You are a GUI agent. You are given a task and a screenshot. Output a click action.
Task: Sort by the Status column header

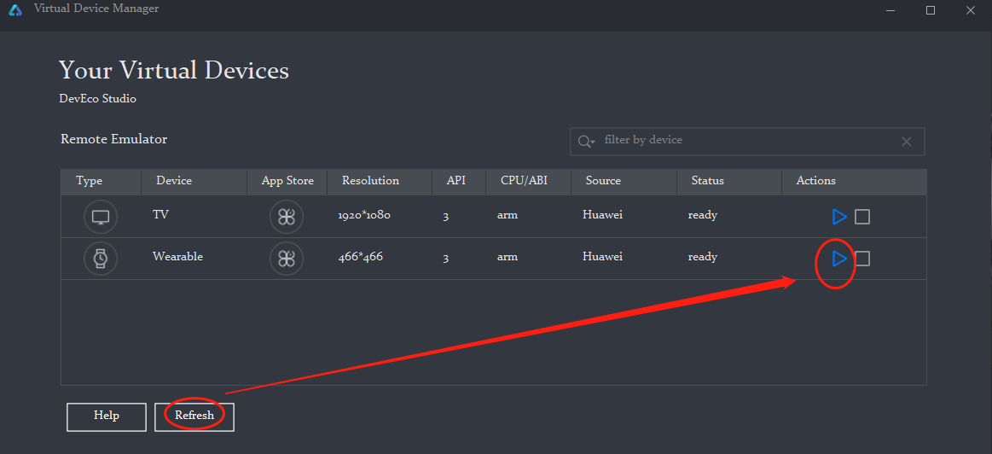coord(707,181)
